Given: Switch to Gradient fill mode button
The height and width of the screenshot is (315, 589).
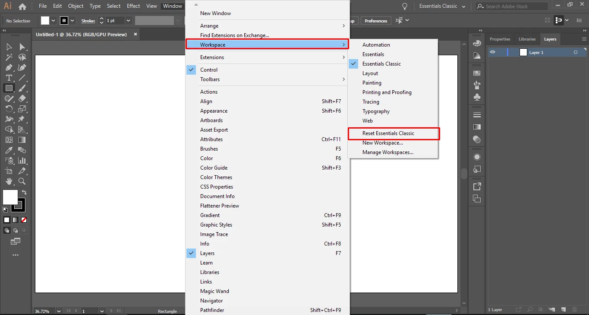Looking at the screenshot, I should coord(15,220).
